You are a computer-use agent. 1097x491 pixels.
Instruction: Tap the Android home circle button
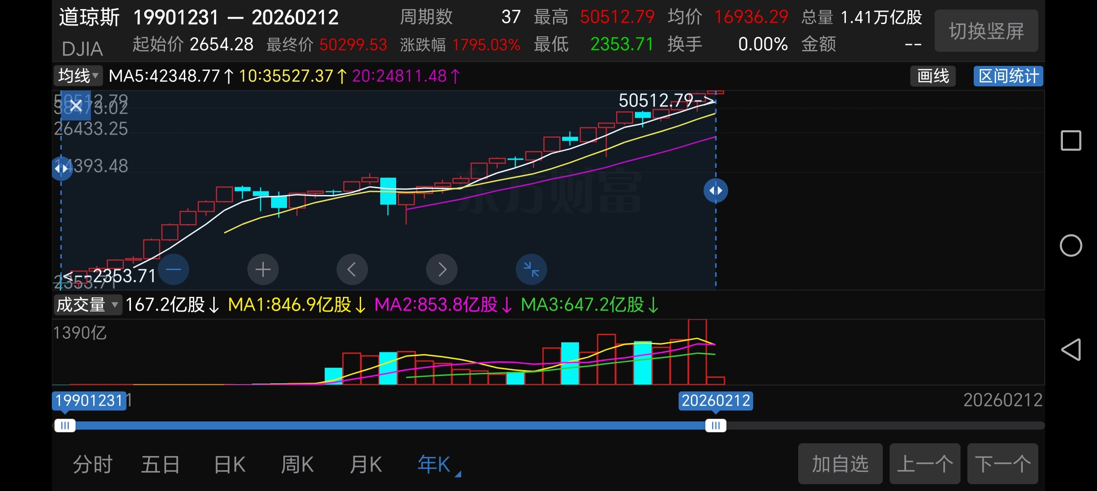click(1071, 245)
